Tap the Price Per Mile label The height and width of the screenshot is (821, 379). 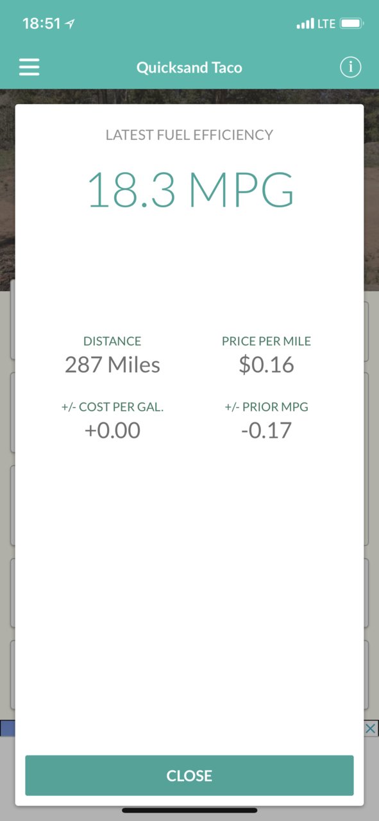tap(266, 341)
